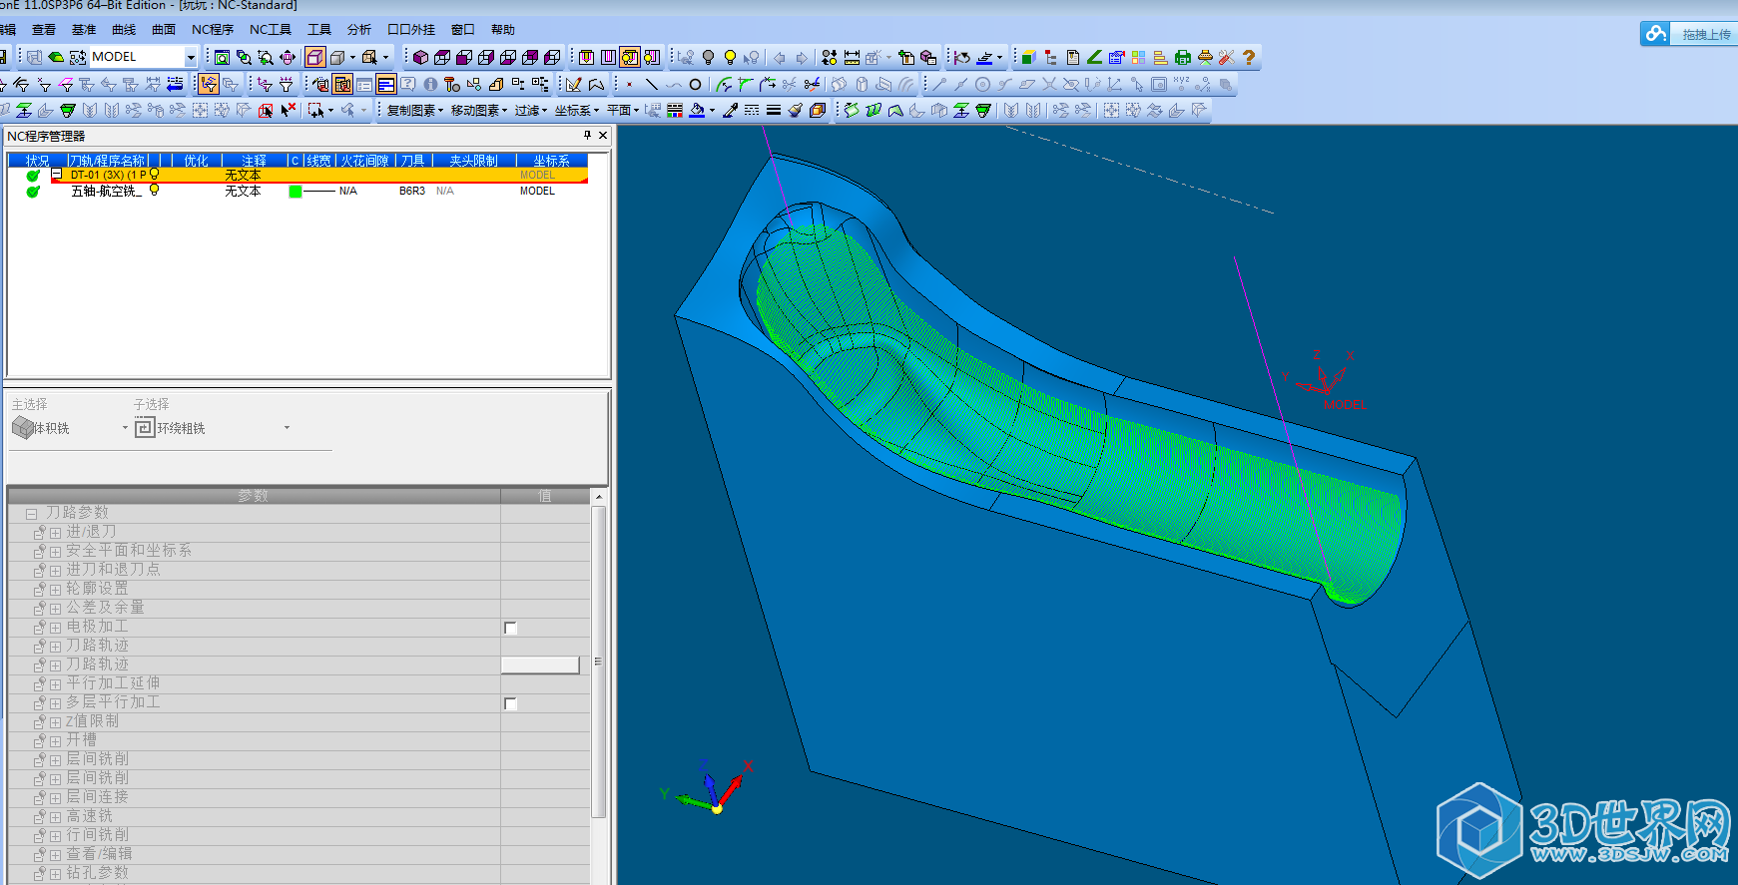Click the draw line tool icon
The image size is (1738, 885).
(652, 84)
